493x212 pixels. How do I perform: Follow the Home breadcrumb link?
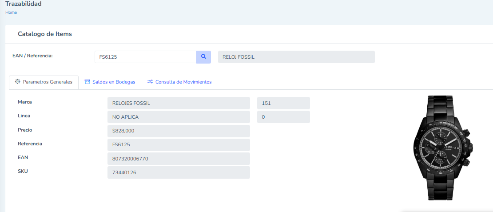pyautogui.click(x=11, y=12)
